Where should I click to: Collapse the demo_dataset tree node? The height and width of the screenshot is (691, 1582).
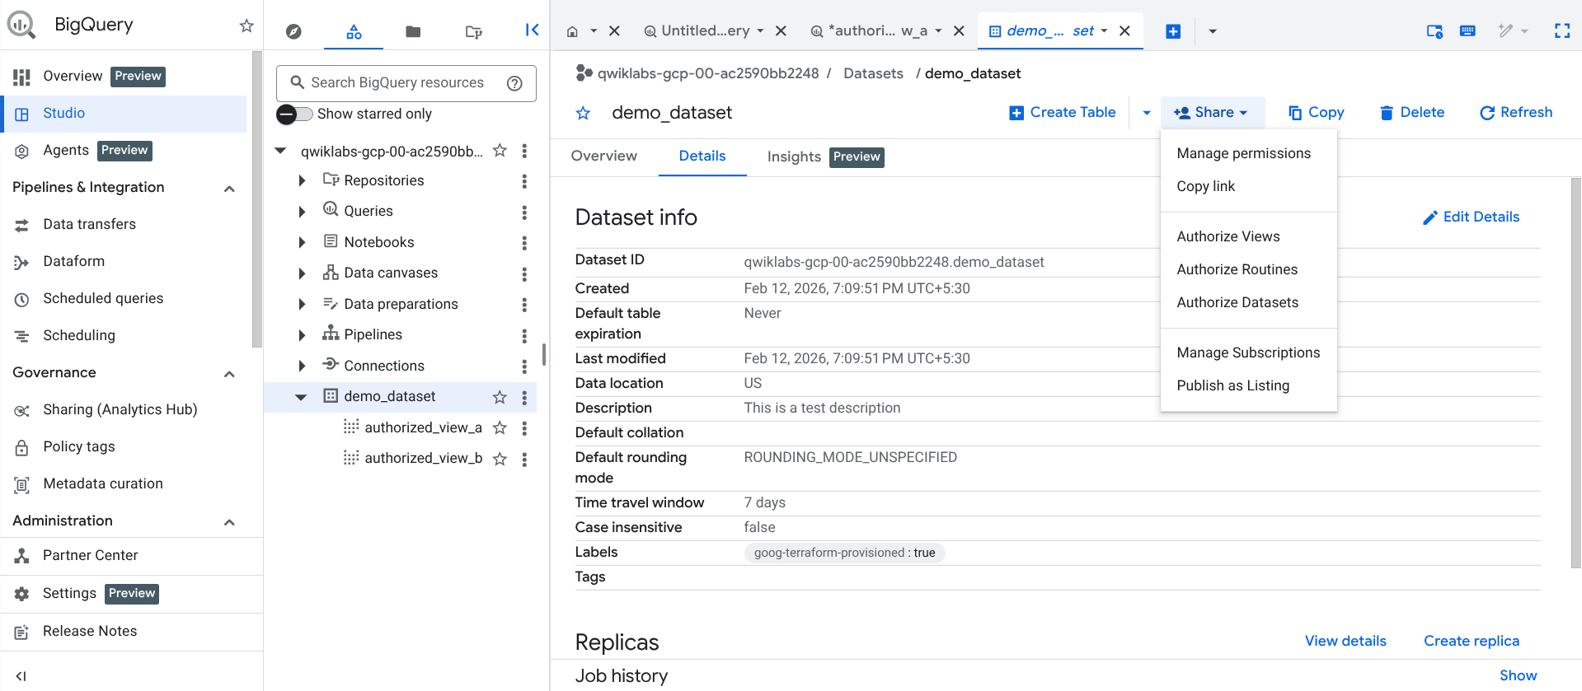coord(301,397)
